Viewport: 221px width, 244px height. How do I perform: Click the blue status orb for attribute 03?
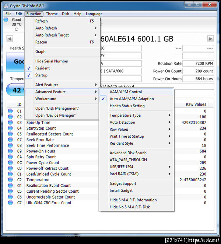10,123
